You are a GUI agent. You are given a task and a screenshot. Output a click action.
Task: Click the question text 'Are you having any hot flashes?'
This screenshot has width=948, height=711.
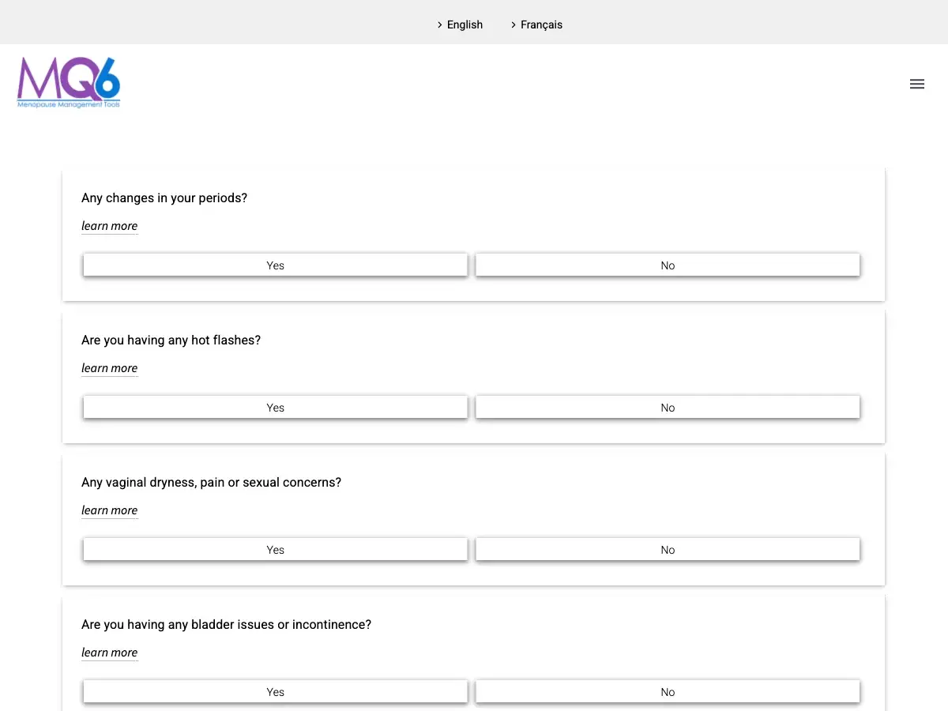pos(171,340)
